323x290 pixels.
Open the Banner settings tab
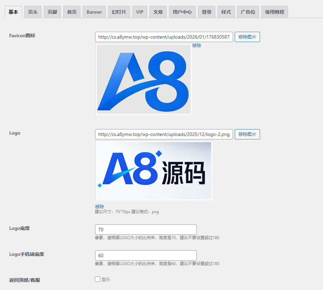pos(94,12)
